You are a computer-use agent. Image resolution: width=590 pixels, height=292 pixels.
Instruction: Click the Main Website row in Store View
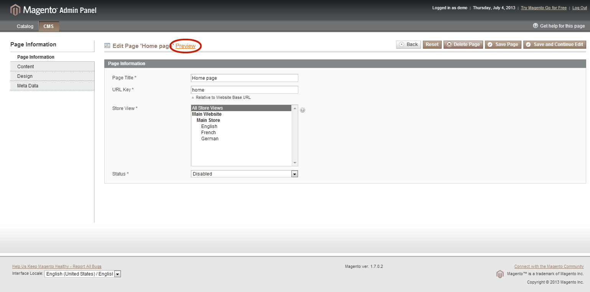242,114
